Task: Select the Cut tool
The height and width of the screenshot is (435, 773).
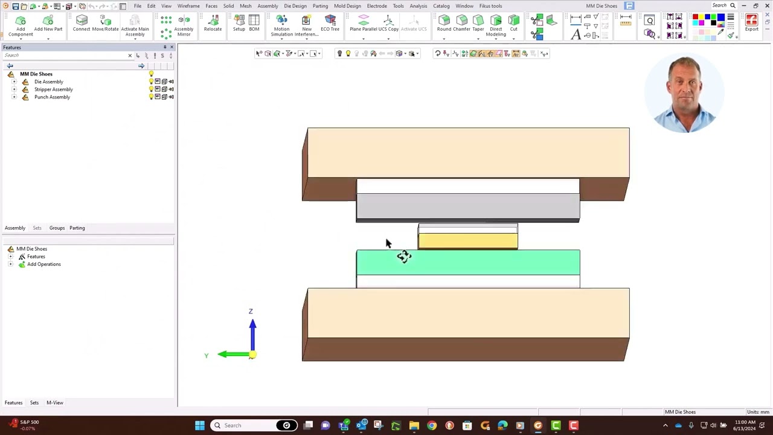Action: pos(513,23)
